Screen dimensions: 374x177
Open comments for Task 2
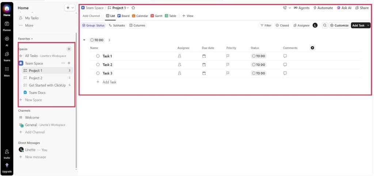pos(285,65)
